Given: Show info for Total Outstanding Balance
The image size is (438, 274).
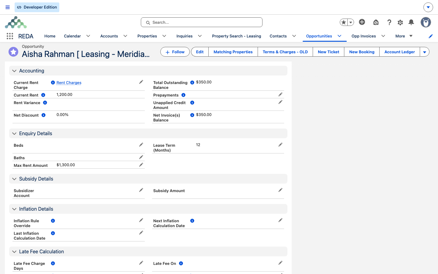Looking at the screenshot, I should tap(192, 83).
